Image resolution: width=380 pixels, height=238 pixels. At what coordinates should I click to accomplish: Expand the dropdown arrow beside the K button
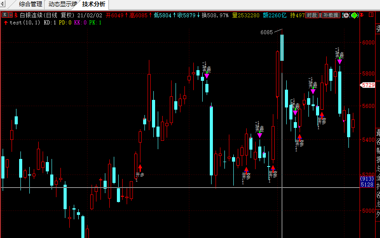point(11,15)
